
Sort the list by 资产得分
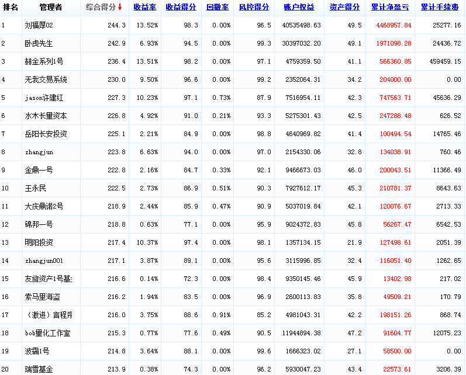point(344,8)
